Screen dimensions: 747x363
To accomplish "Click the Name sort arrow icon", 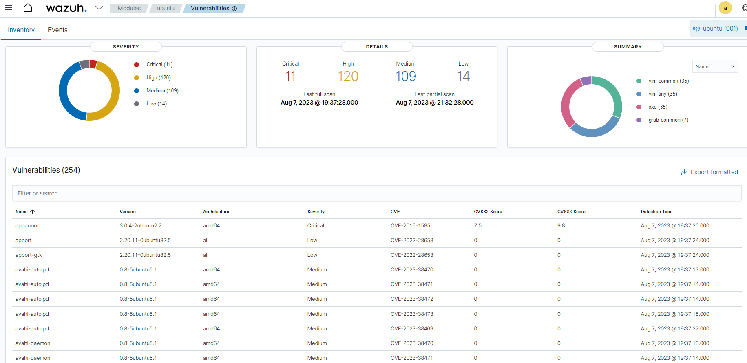I will (x=33, y=212).
